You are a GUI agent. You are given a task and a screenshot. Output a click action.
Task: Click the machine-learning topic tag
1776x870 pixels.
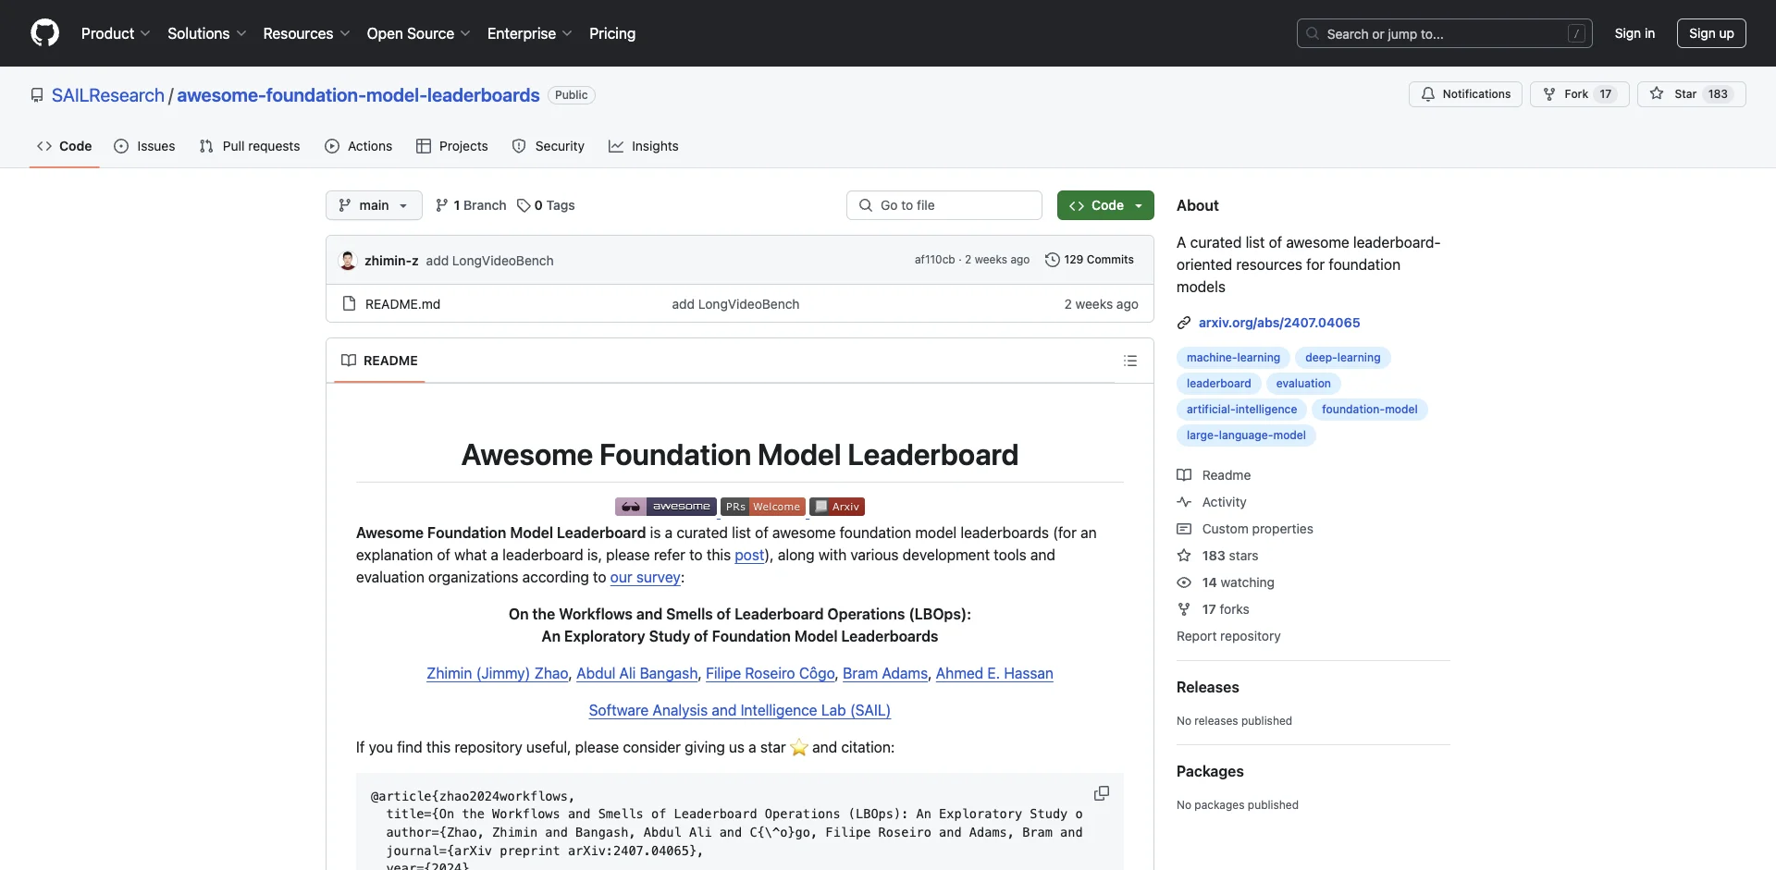tap(1233, 358)
